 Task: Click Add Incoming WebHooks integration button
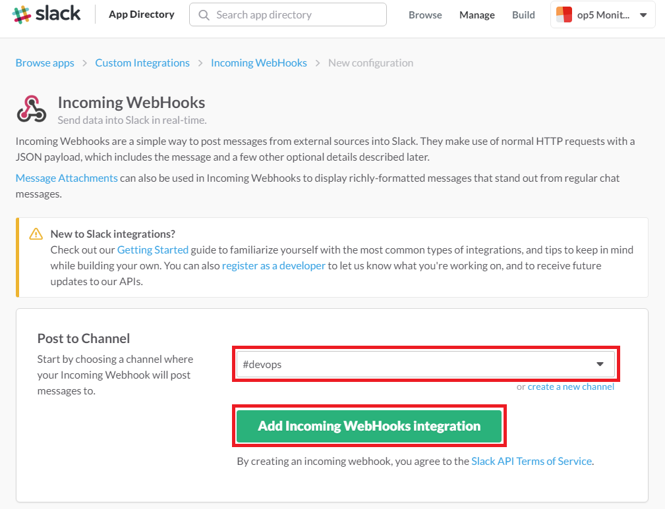pyautogui.click(x=369, y=426)
